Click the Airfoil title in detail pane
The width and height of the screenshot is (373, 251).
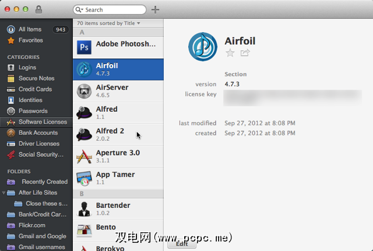point(240,41)
